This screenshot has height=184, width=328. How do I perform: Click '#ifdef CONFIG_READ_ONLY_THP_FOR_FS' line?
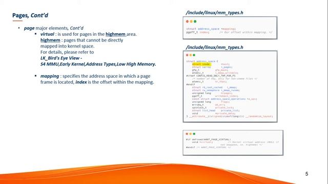point(211,76)
